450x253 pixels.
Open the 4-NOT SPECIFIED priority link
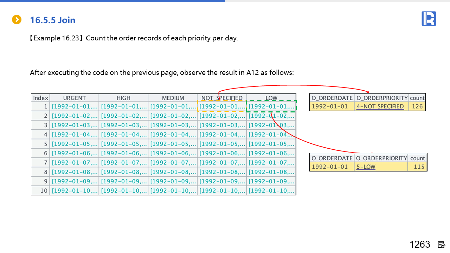coord(380,106)
